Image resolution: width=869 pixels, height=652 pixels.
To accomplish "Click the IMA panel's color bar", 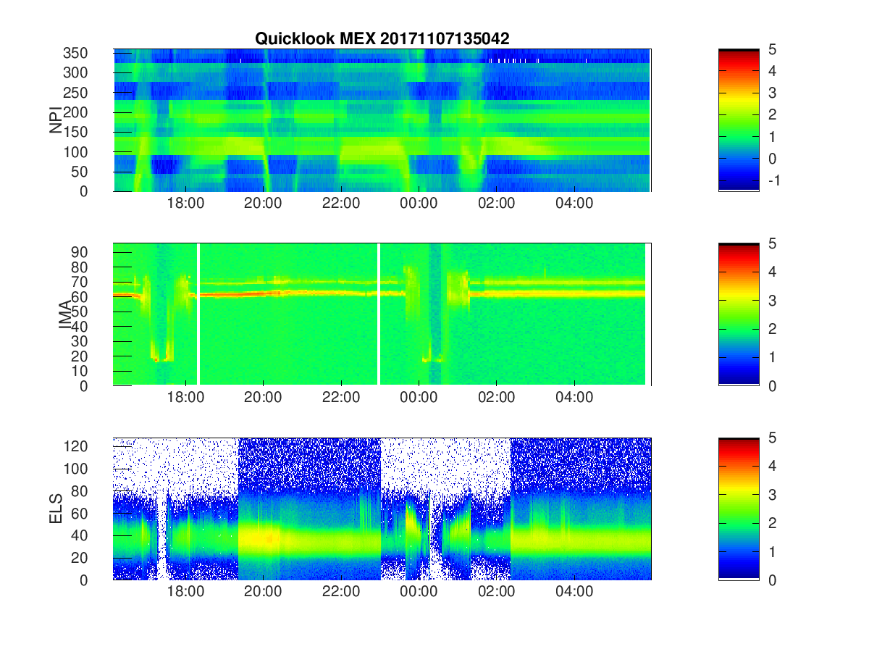I will (739, 314).
